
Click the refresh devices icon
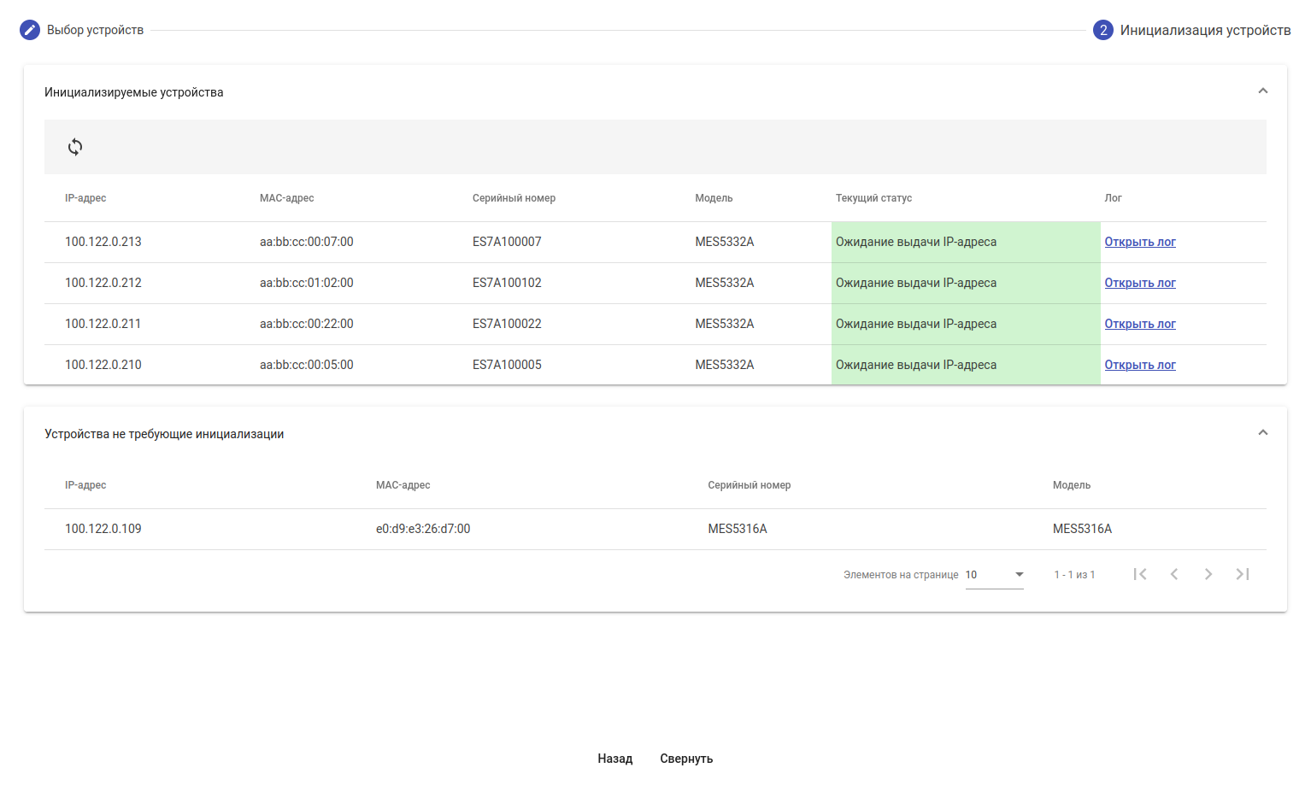(75, 147)
